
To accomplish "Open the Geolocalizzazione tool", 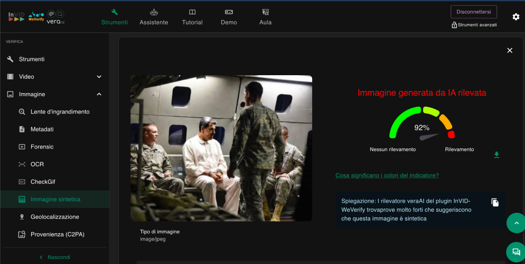I will click(x=54, y=217).
